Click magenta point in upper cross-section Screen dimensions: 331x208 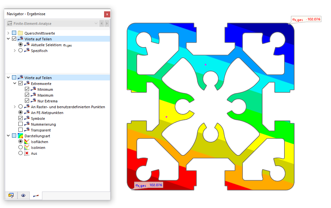coord(205,65)
